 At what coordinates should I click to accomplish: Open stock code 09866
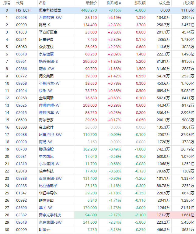[x=22, y=69]
